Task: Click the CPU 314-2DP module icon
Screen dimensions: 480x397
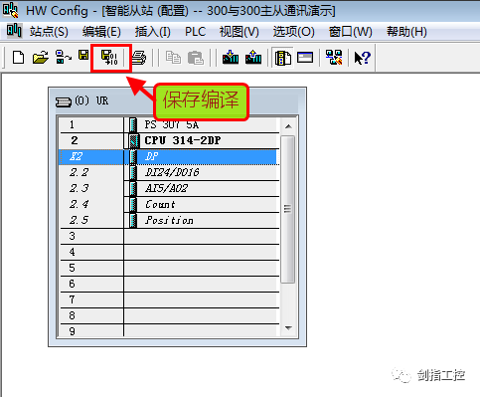Action: click(133, 140)
